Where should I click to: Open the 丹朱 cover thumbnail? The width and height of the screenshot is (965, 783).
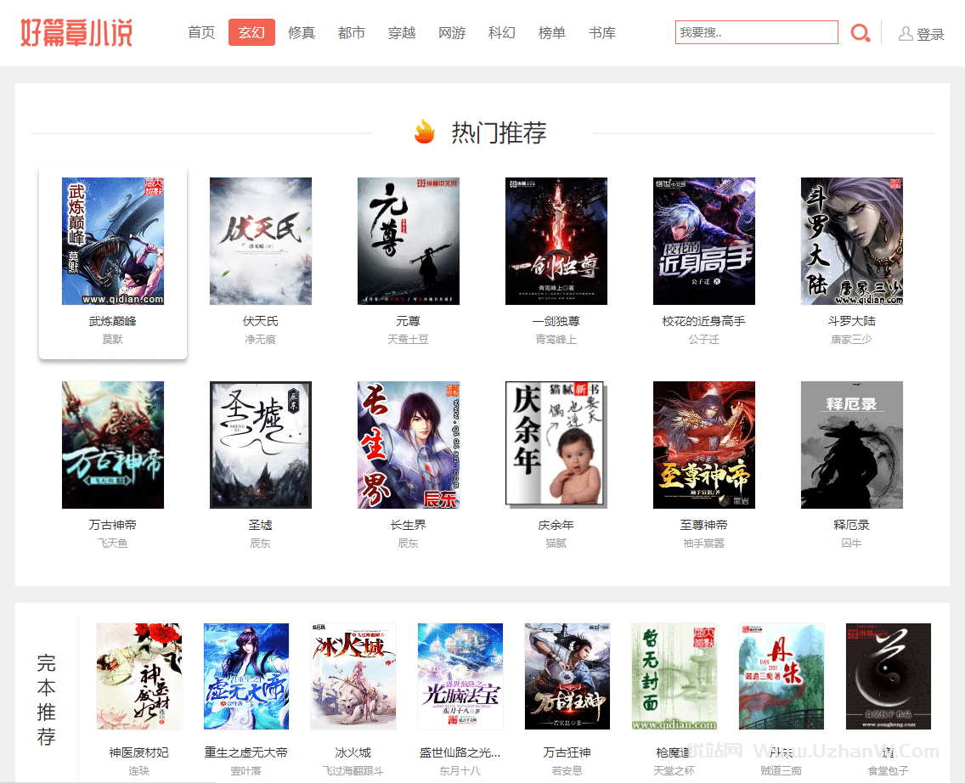tap(782, 676)
